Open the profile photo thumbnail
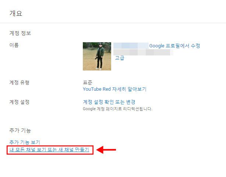Viewport: 226px width, 177px height. [97, 56]
